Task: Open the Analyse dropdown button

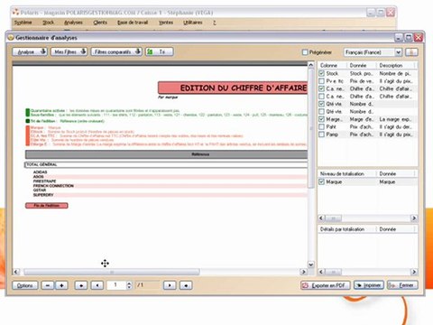Action: pos(30,51)
